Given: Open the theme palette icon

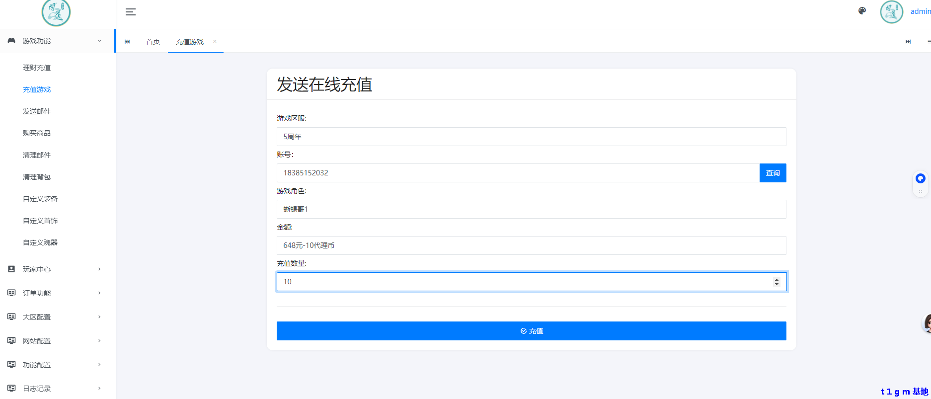Looking at the screenshot, I should [x=862, y=11].
